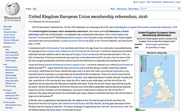Select the View source tab
Image resolution: width=182 pixels, height=111 pixels.
coord(122,9)
